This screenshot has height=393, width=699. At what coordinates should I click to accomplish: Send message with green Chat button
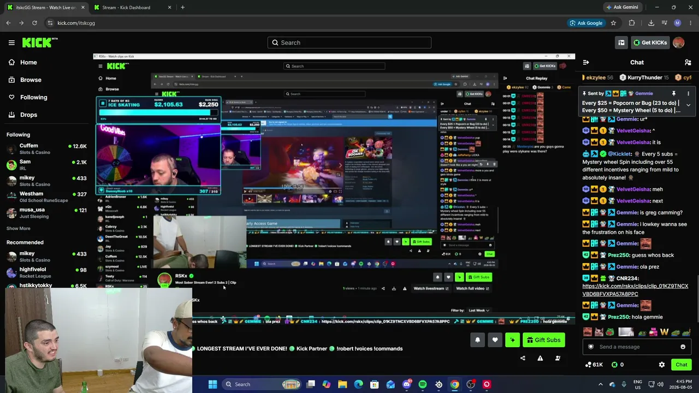(x=682, y=365)
